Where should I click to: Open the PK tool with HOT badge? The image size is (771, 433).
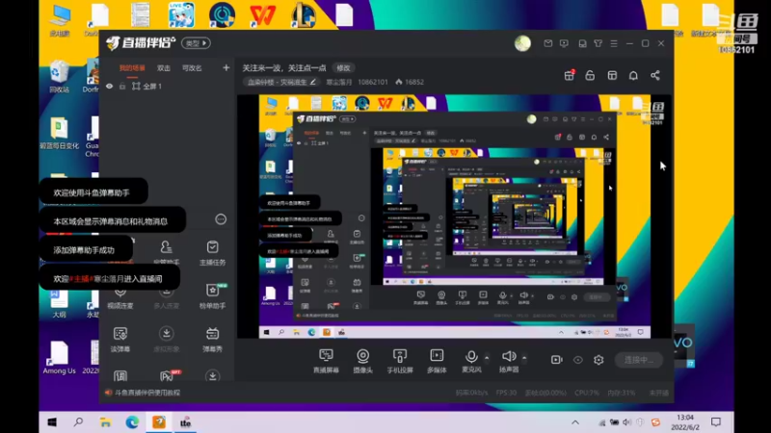coord(168,375)
